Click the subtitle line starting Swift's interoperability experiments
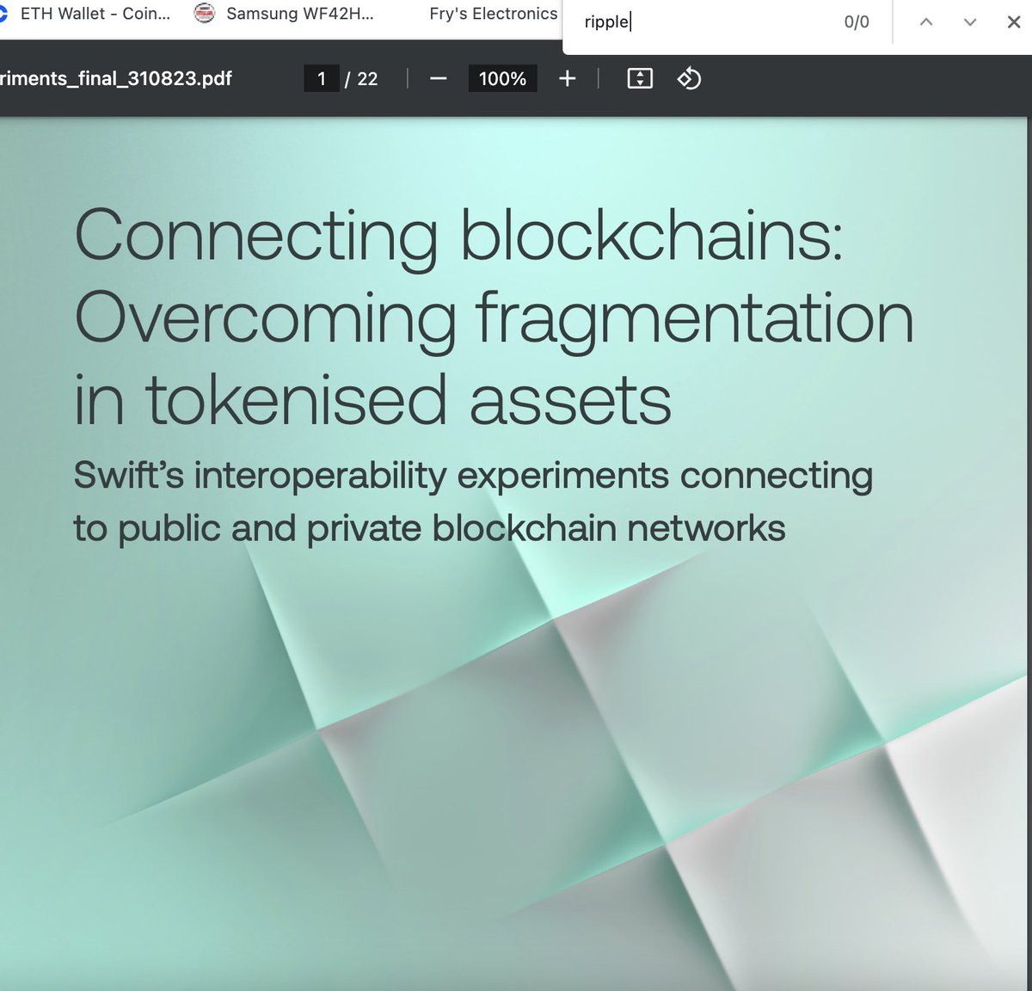Screen dimensions: 1032x991 [473, 476]
